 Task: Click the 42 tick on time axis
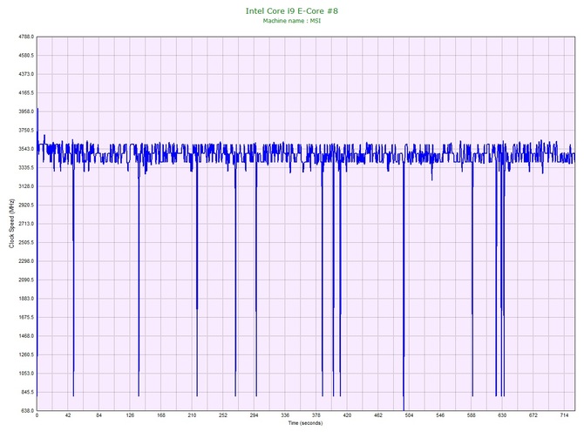pos(68,415)
